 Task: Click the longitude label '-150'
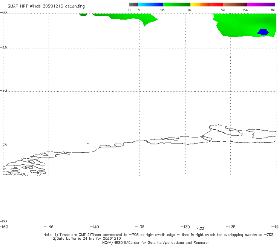(x=4, y=227)
